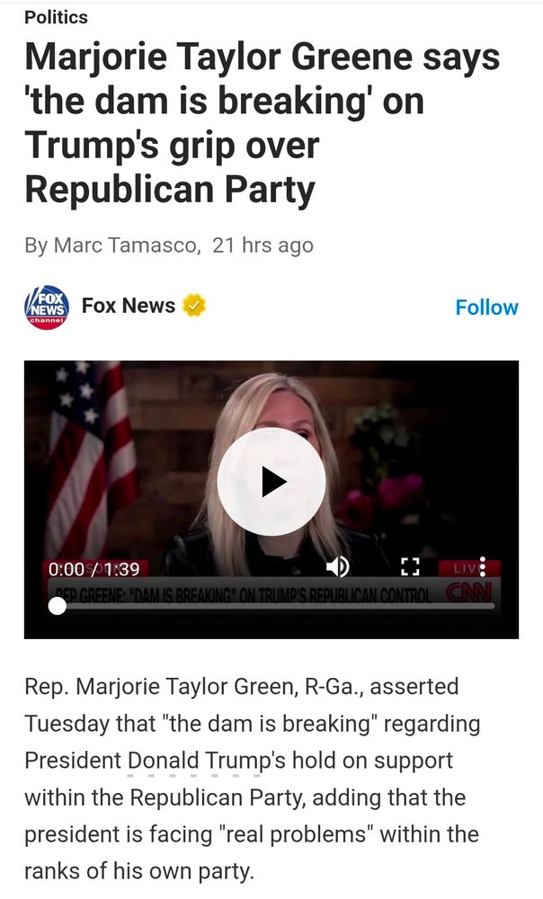Open video in fullscreen mode
Screen dimensions: 543x899
[410, 567]
